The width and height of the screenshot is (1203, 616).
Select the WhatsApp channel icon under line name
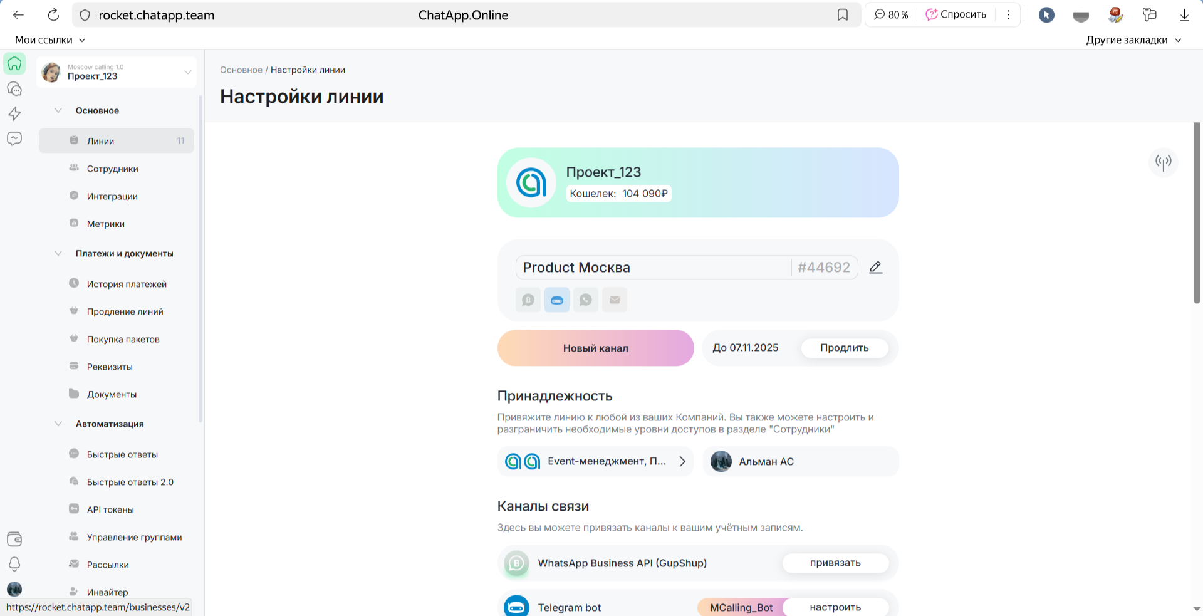(585, 300)
